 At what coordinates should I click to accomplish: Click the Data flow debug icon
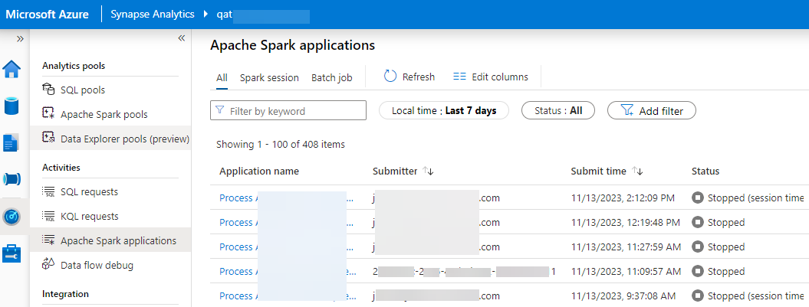tap(48, 264)
